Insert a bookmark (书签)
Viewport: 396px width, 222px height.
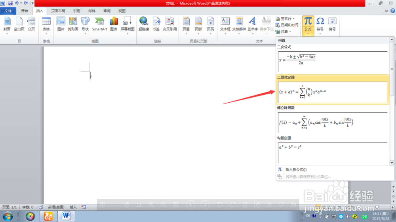156,24
